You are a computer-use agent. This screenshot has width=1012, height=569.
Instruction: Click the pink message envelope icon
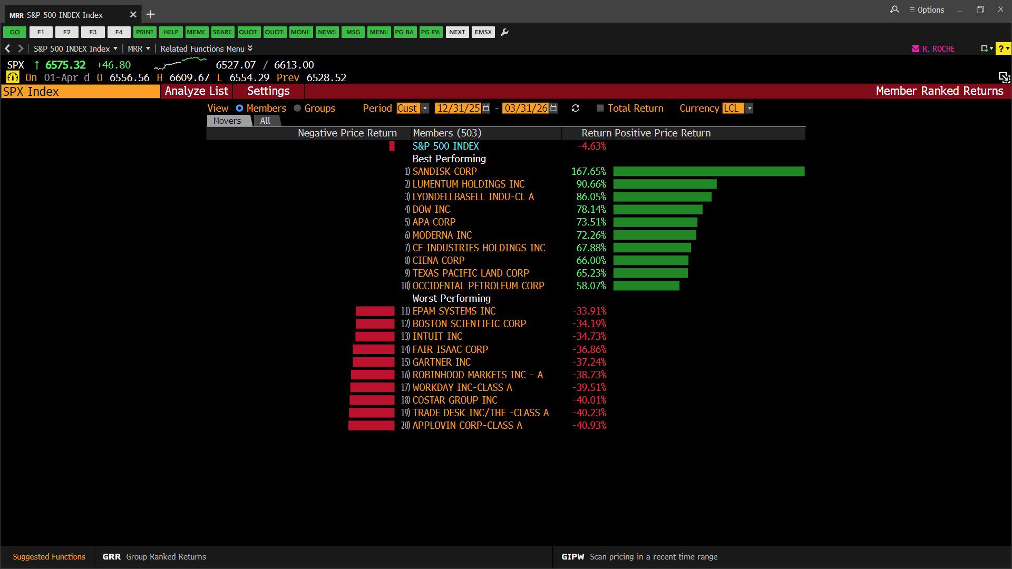click(916, 48)
